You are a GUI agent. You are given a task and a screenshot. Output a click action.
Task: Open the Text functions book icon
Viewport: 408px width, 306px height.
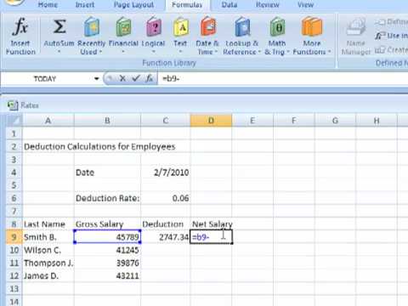(x=180, y=27)
